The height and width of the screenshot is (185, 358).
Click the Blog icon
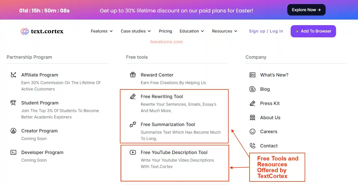tap(252, 89)
